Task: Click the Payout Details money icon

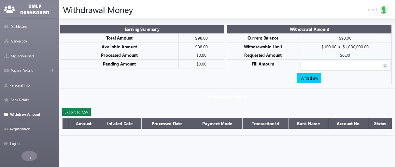Action: [6, 71]
